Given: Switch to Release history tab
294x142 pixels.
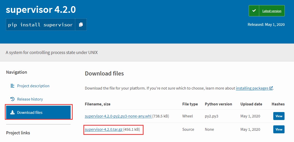Looking at the screenshot, I should tap(30, 99).
